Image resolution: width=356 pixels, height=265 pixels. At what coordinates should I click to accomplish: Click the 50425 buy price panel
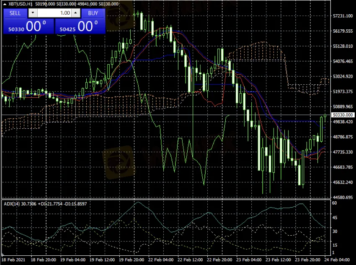[80, 26]
